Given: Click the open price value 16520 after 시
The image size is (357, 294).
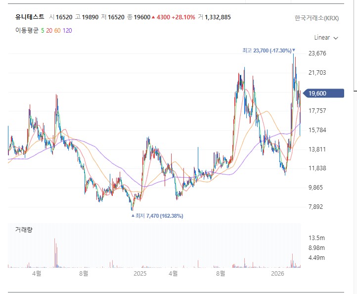Looking at the screenshot, I should tap(64, 17).
